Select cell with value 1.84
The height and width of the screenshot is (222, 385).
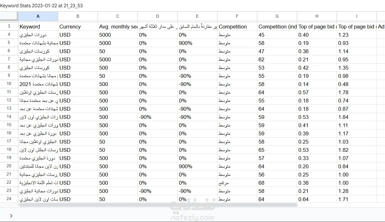pyautogui.click(x=357, y=117)
